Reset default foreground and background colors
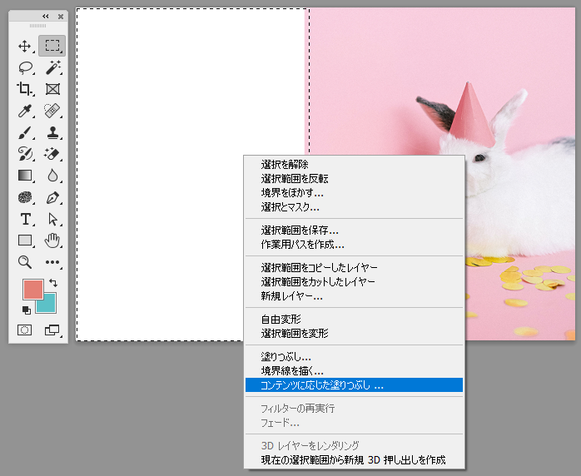 coord(26,310)
